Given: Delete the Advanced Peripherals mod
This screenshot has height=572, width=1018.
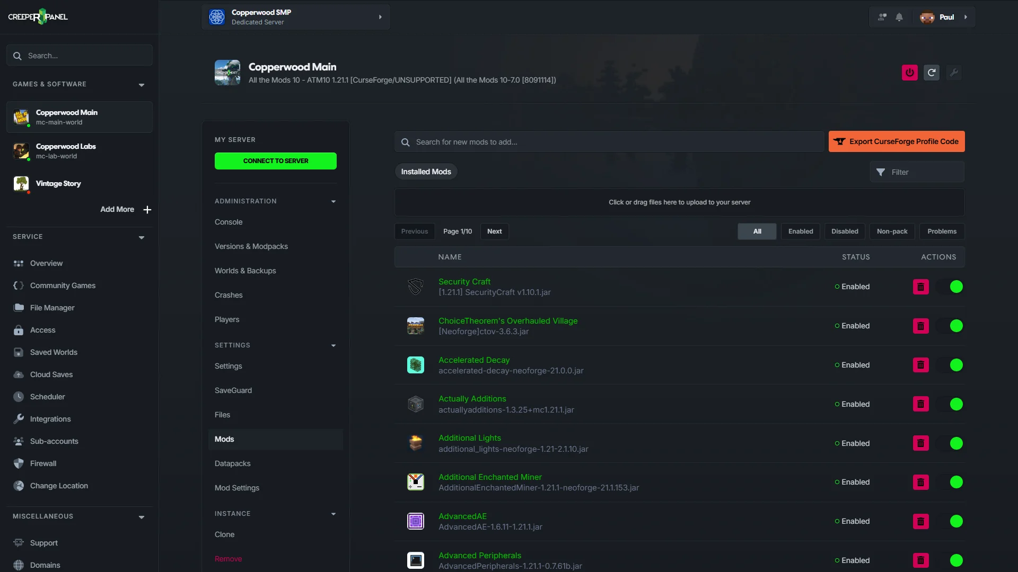Looking at the screenshot, I should pyautogui.click(x=921, y=560).
